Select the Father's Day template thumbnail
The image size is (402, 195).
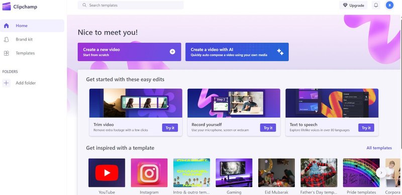click(319, 173)
